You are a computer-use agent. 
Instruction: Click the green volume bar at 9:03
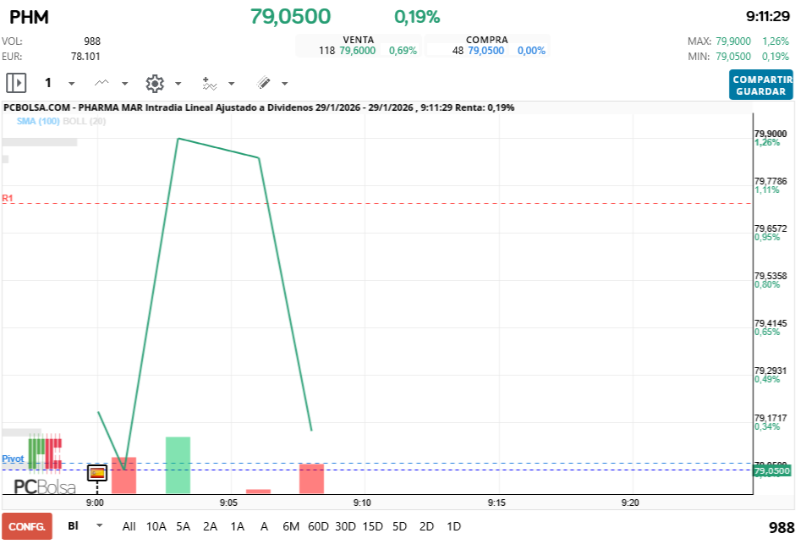point(178,464)
